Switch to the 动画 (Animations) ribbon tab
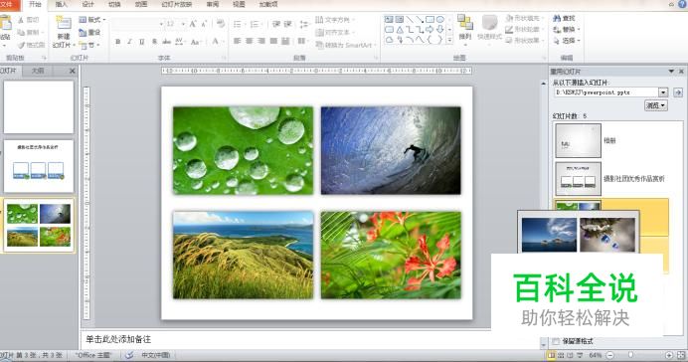 pyautogui.click(x=141, y=4)
